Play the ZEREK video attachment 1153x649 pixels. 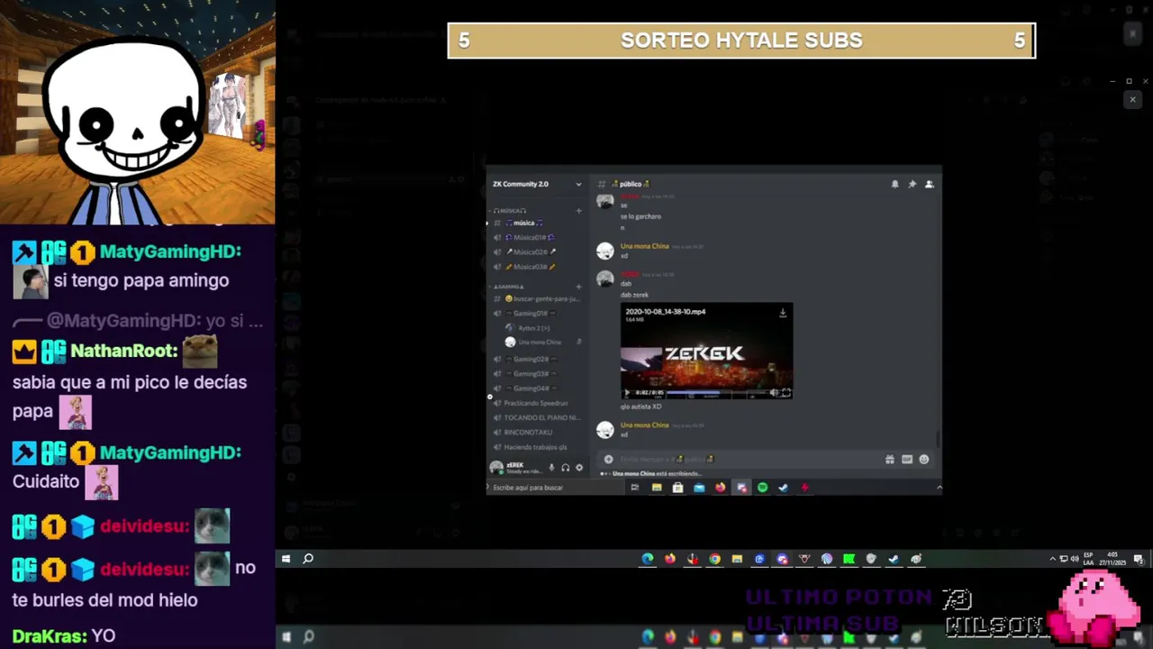[x=628, y=392]
